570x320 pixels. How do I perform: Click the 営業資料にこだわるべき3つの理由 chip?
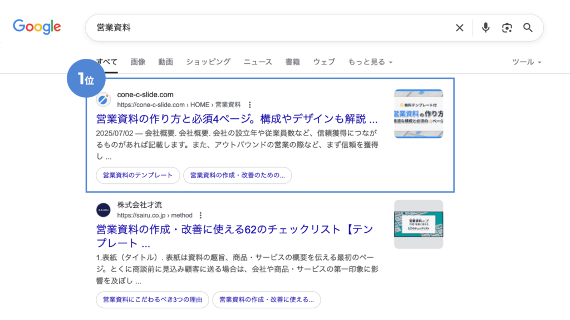153,299
